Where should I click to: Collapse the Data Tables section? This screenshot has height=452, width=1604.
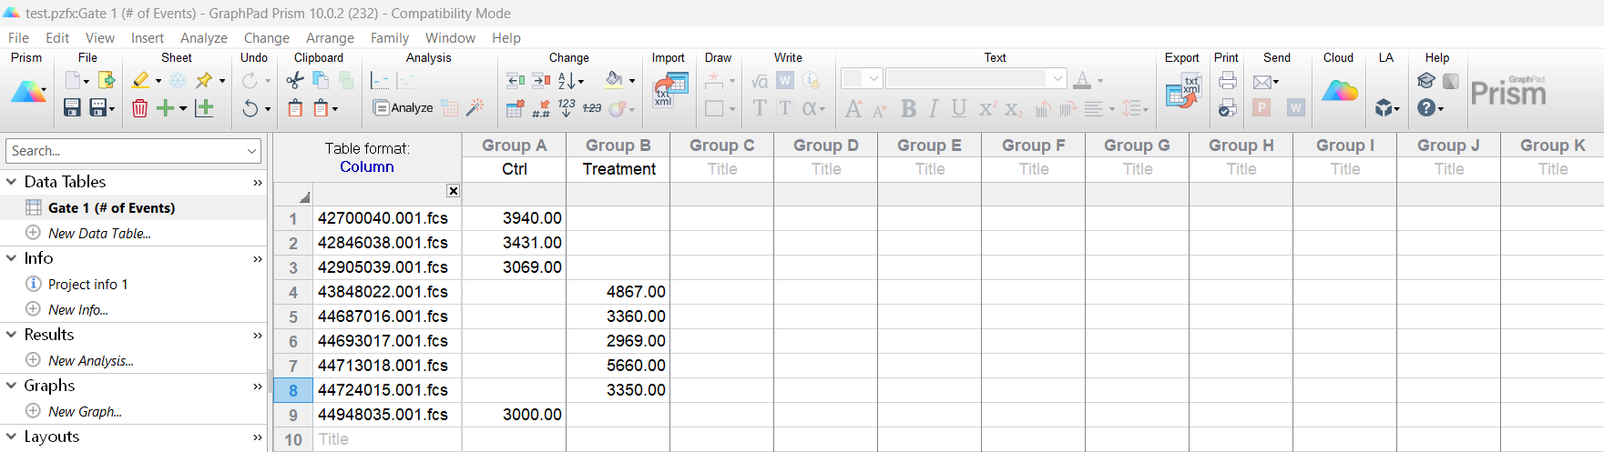(12, 182)
